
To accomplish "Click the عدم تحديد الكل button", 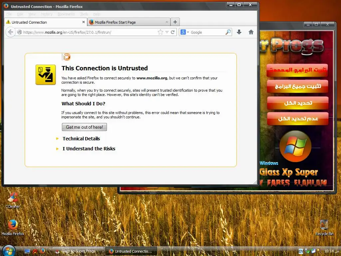I will [x=298, y=119].
